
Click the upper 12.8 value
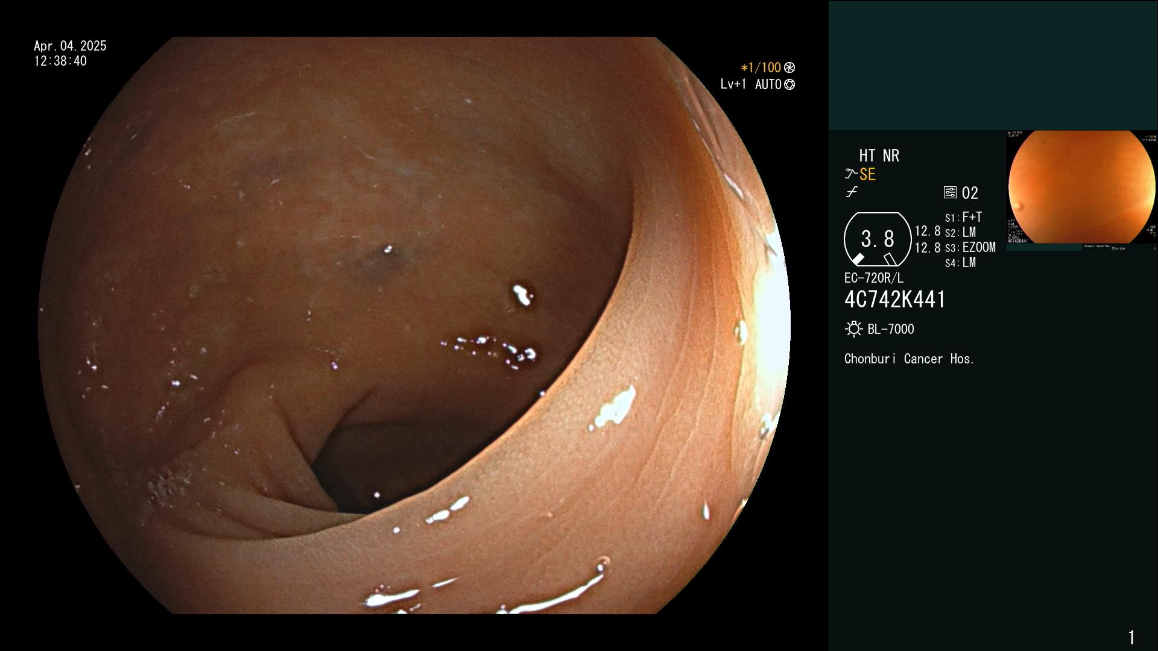coord(928,231)
